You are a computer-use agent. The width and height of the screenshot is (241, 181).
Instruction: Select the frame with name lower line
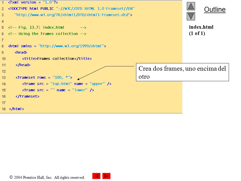pyautogui.click(x=58, y=90)
